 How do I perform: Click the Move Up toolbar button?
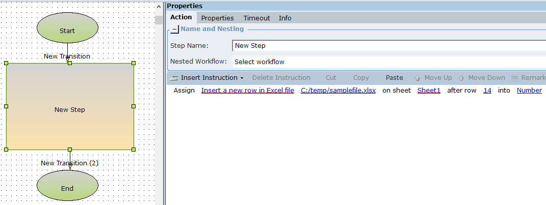coord(433,78)
